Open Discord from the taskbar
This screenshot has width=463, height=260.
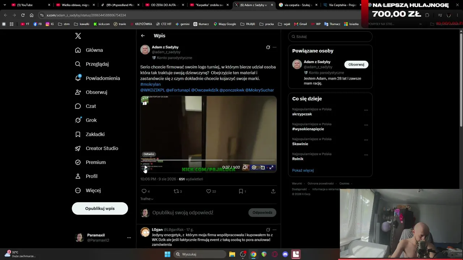click(x=285, y=254)
